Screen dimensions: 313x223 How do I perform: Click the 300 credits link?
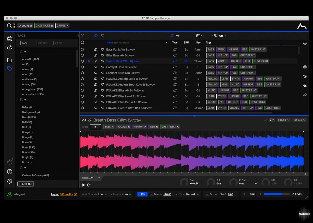coord(67,194)
